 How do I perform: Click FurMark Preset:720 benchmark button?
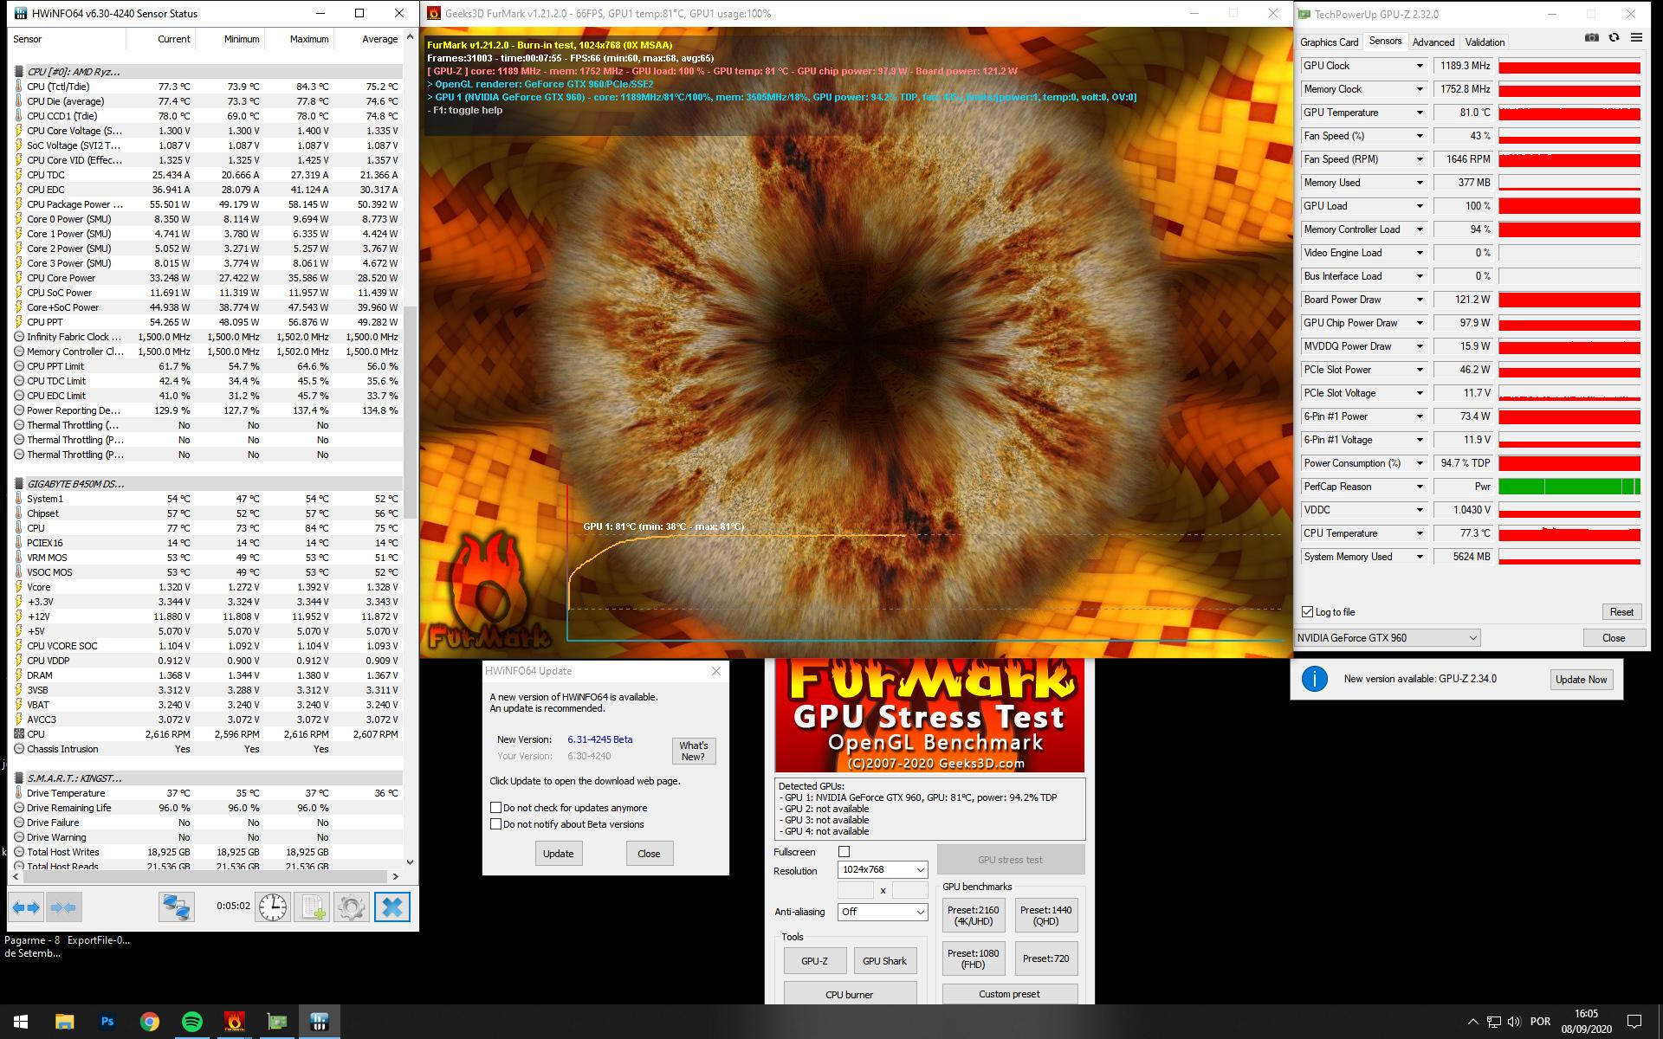(1045, 958)
